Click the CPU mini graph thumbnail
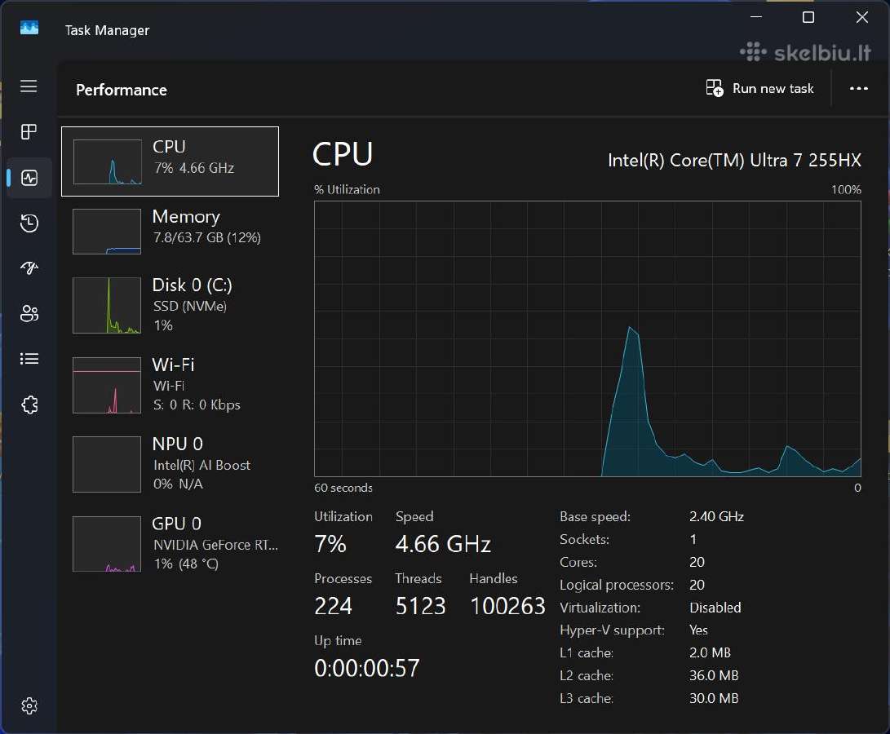This screenshot has width=890, height=734. [x=108, y=161]
